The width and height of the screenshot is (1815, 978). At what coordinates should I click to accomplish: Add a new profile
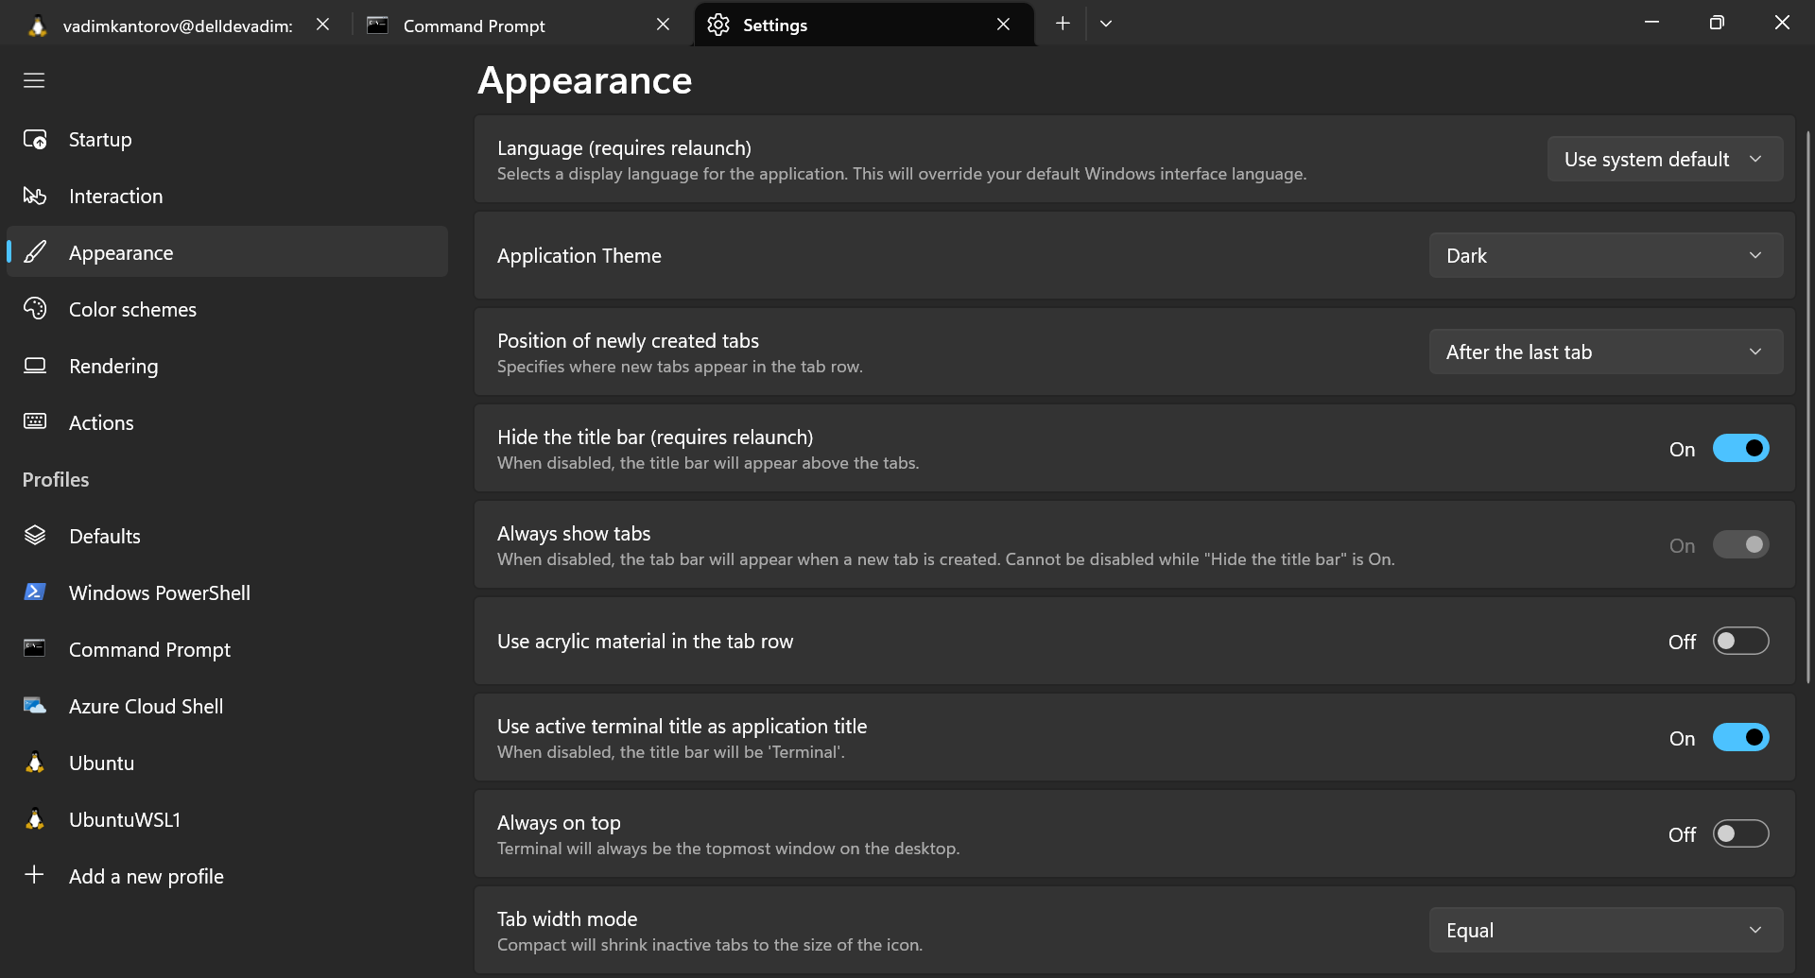point(146,876)
